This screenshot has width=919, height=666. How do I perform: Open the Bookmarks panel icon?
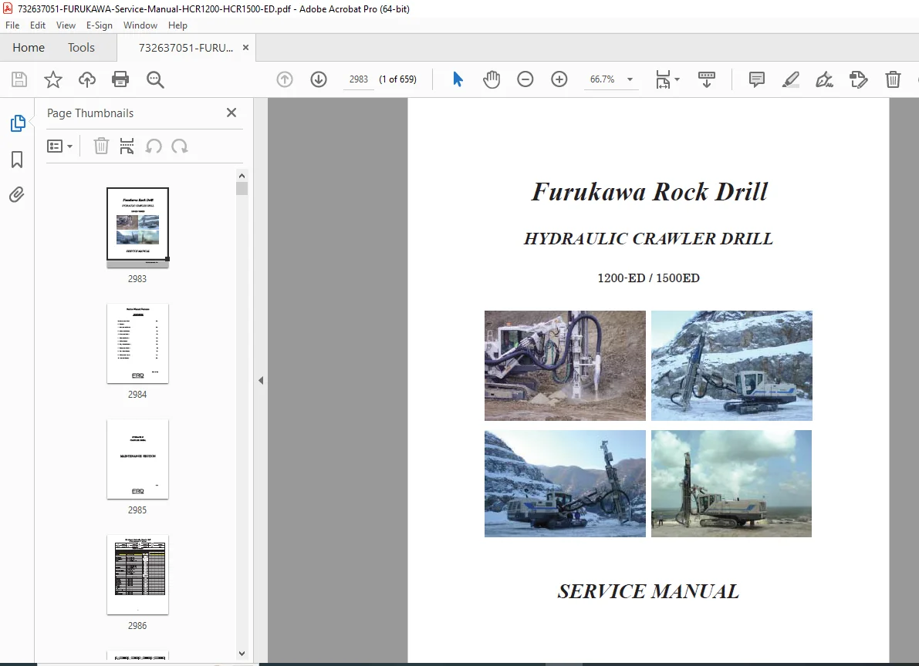click(17, 160)
